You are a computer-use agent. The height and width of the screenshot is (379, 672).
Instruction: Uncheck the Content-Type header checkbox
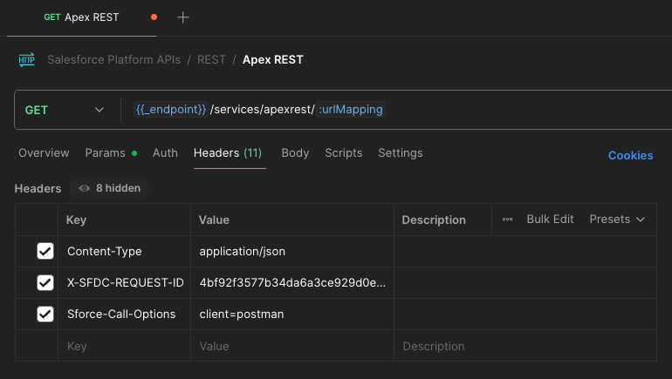click(45, 251)
